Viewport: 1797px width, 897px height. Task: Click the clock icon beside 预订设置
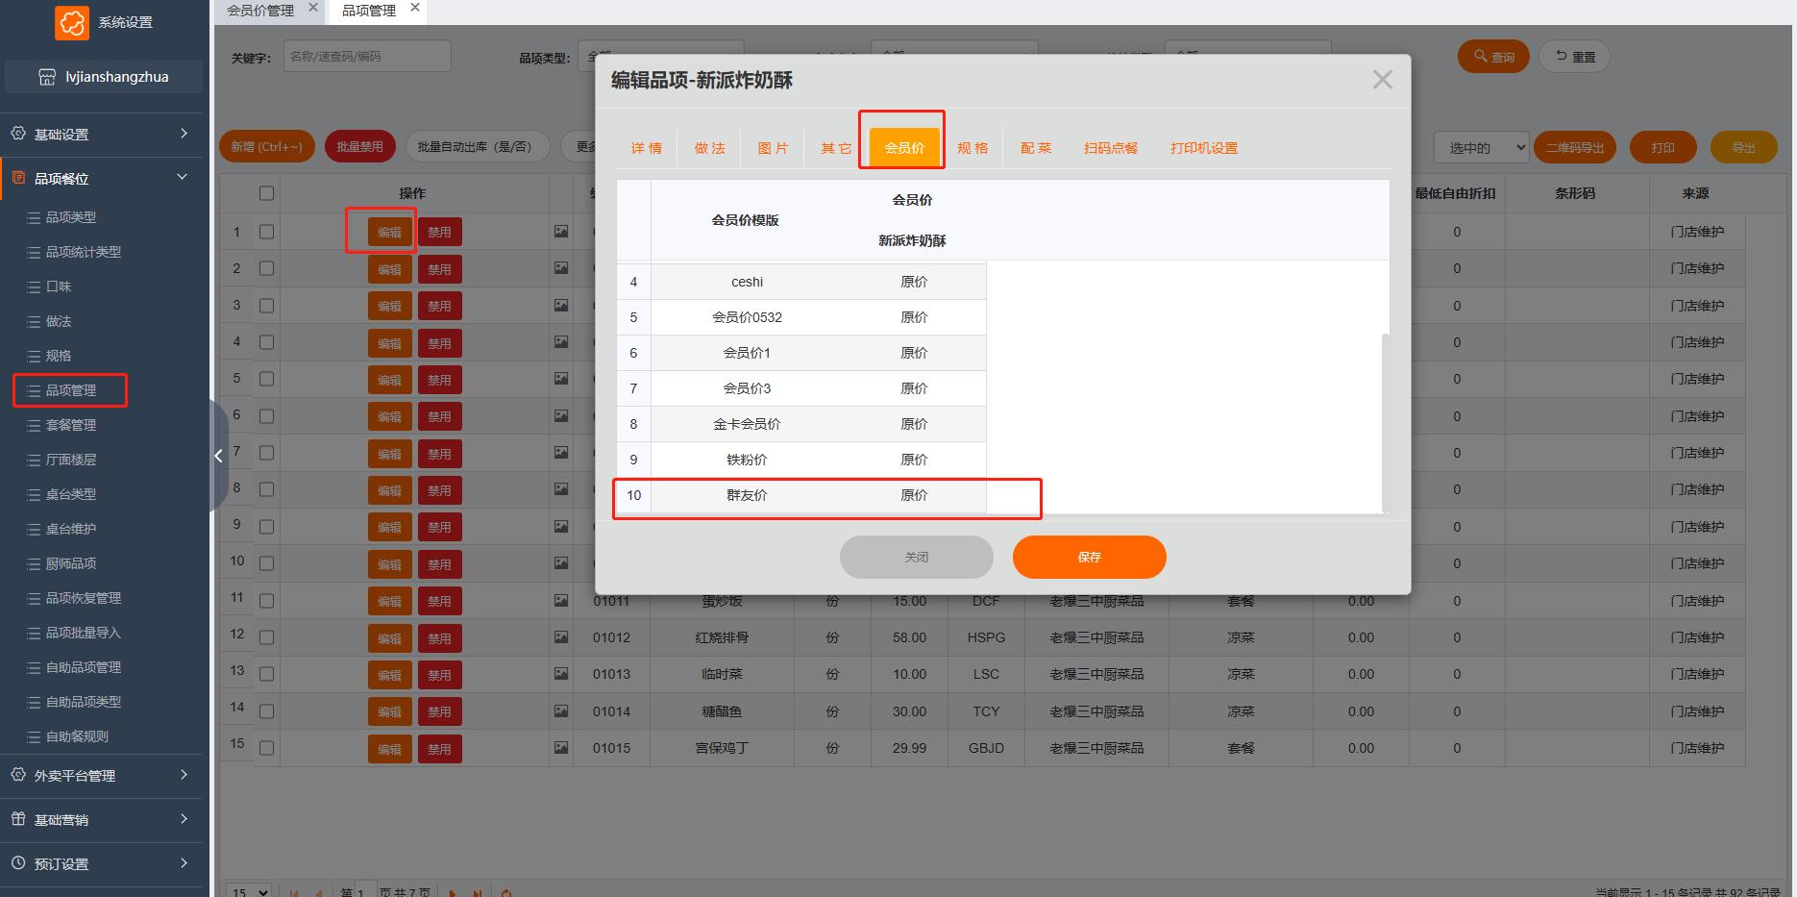(x=18, y=863)
